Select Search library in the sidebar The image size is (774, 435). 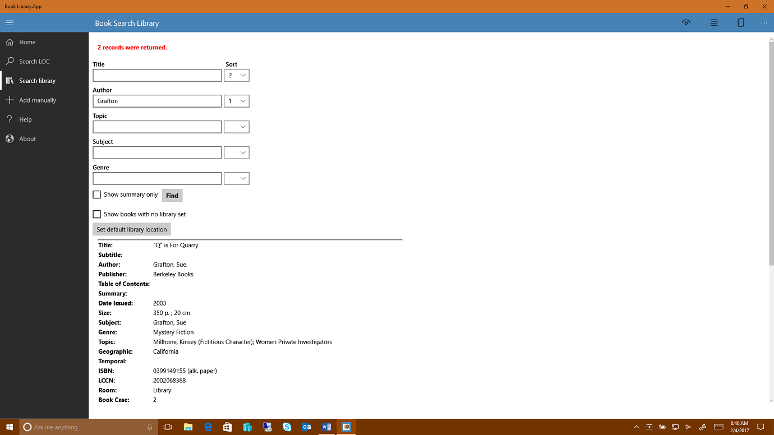point(44,81)
